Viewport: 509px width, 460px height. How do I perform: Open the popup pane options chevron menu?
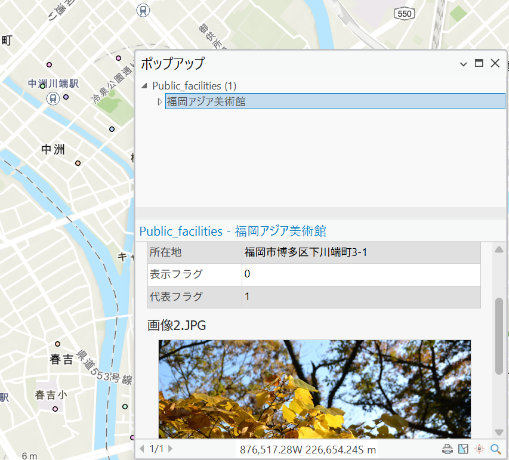(463, 63)
